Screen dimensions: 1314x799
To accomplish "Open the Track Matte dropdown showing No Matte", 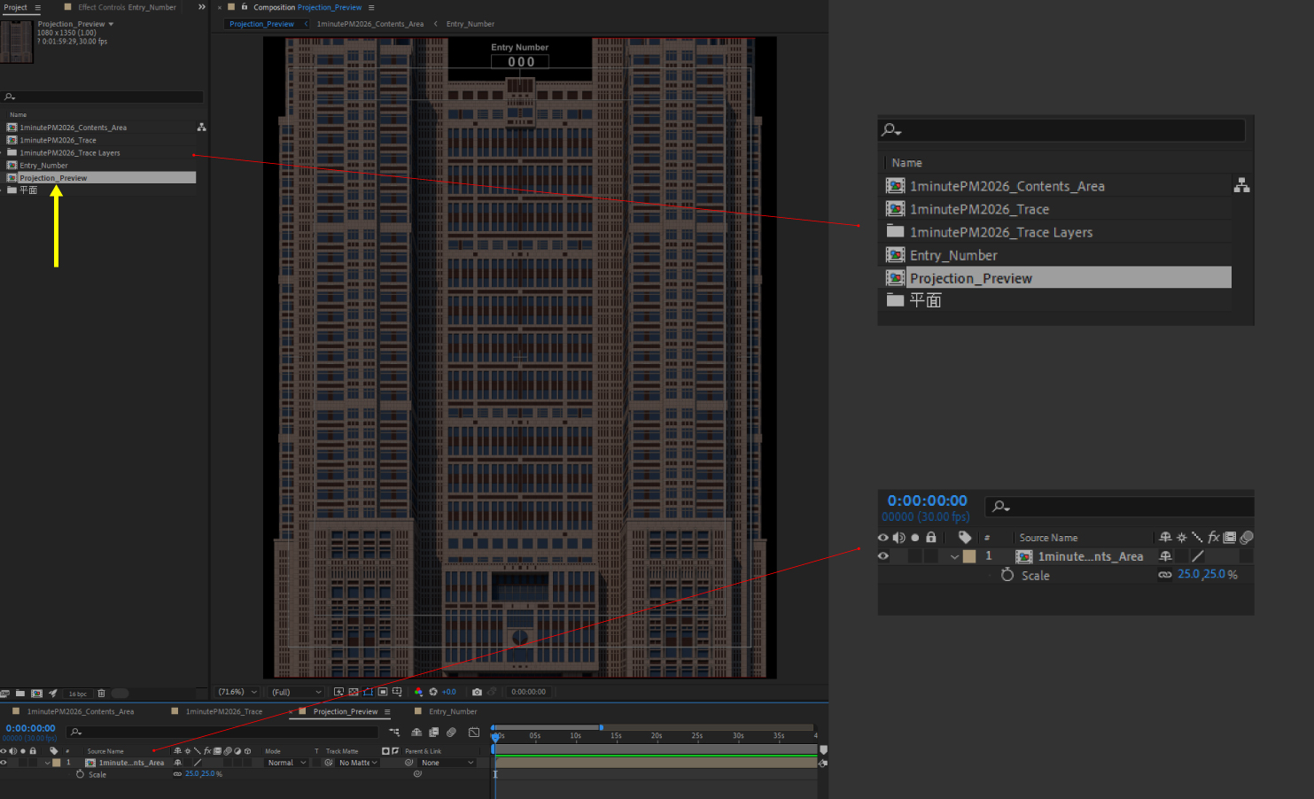I will click(x=358, y=763).
